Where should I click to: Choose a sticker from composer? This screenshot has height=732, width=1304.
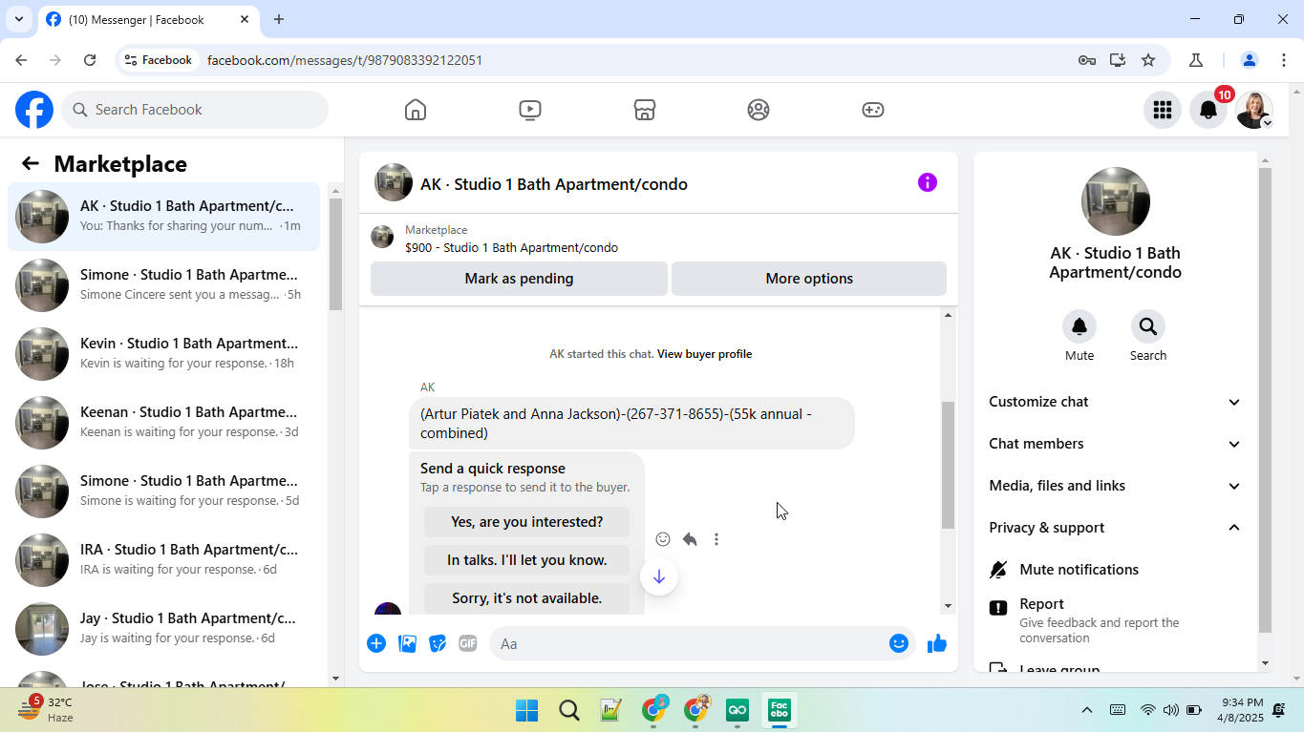pyautogui.click(x=438, y=643)
